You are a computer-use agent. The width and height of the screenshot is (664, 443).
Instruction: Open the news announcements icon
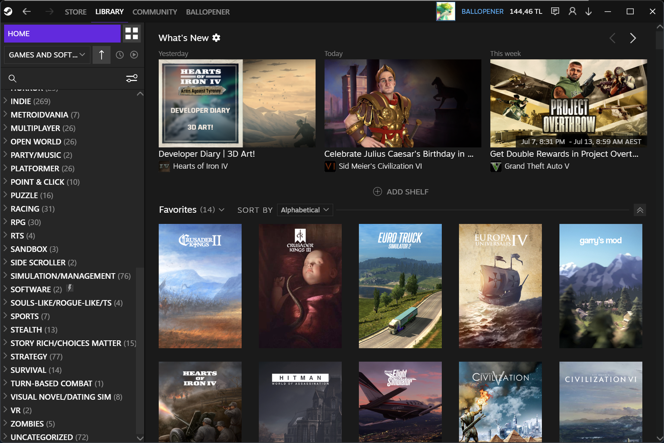555,12
